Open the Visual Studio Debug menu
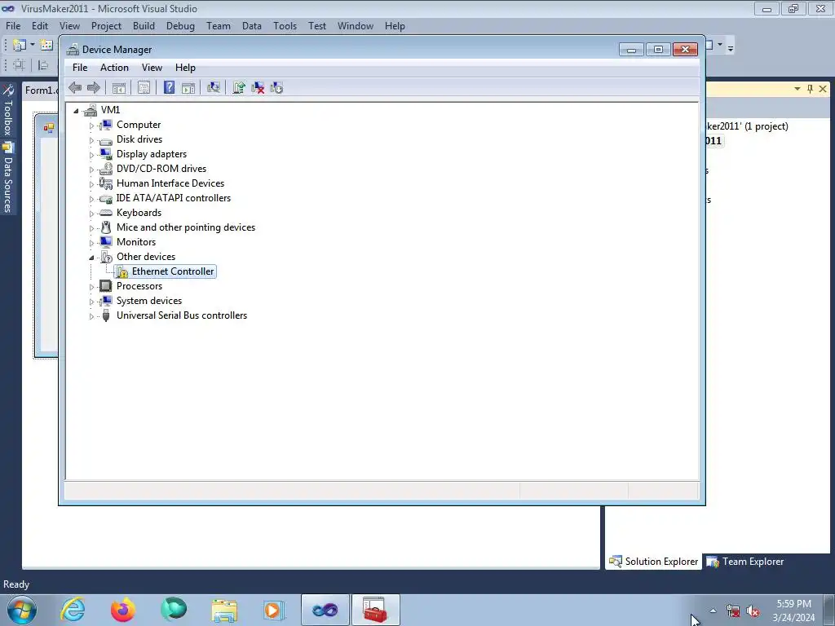 [x=180, y=26]
